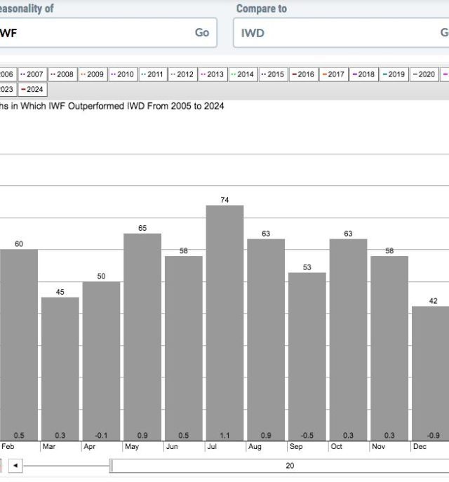Click the 1.1 value inside the July bar
This screenshot has width=449, height=482.
click(224, 435)
